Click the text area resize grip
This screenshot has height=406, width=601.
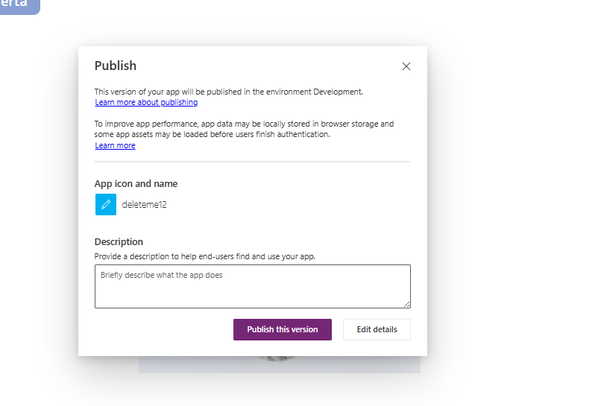click(x=406, y=304)
